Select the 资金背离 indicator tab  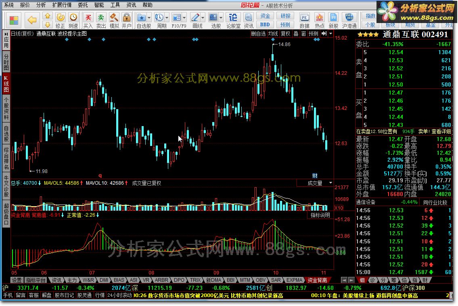click(318, 280)
